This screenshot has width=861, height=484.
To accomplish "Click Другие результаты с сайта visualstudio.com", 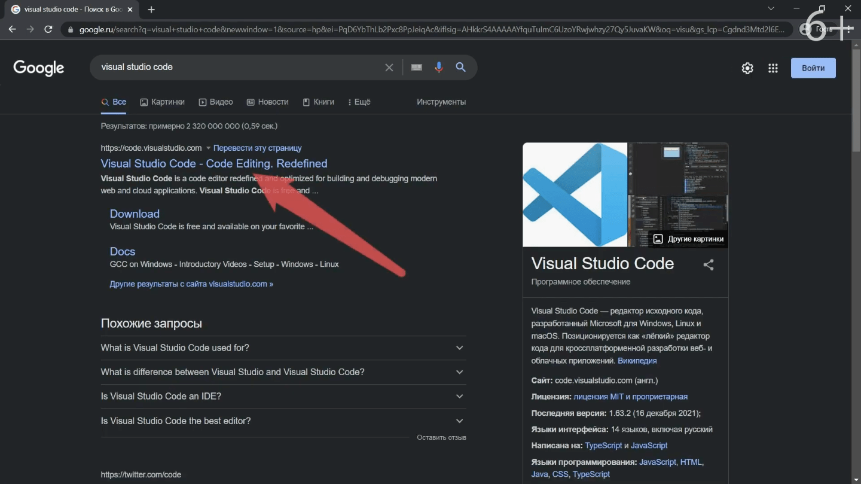I will pyautogui.click(x=191, y=284).
